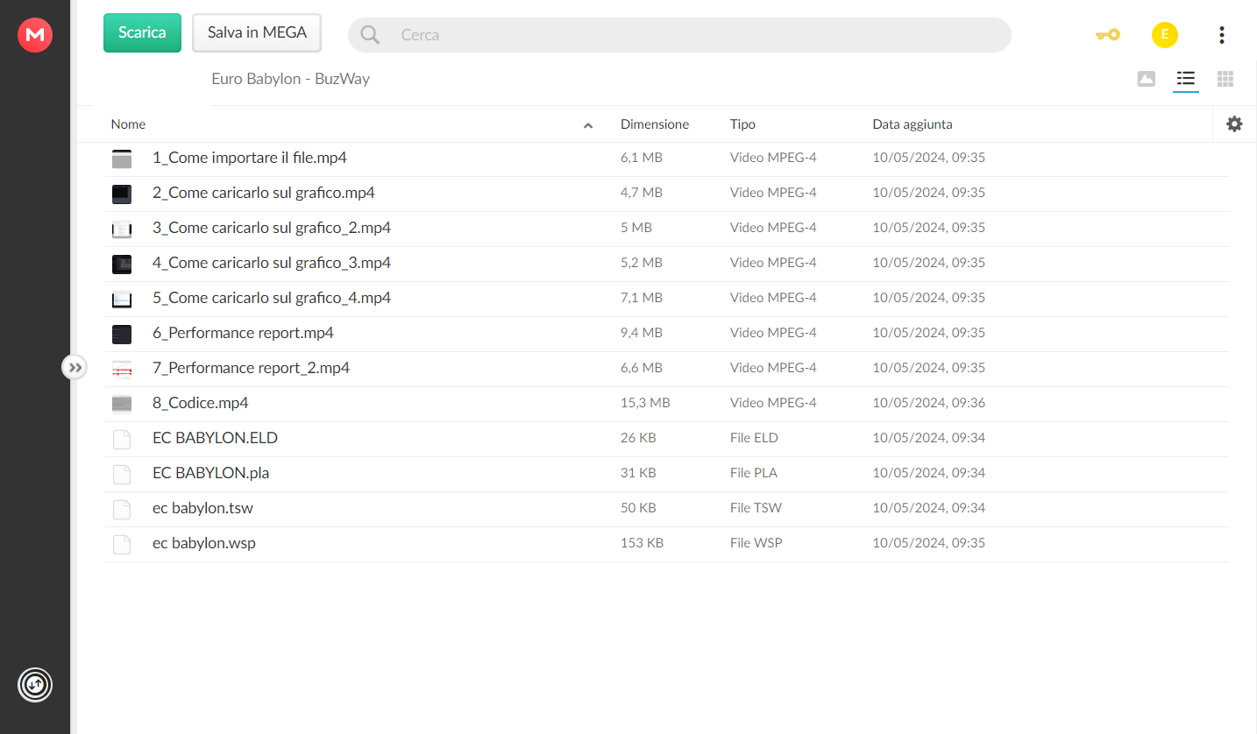
Task: Toggle grid thumbnail view layout
Action: [1225, 79]
